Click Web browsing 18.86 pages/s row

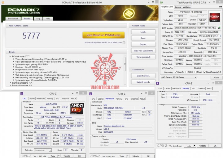42,75
